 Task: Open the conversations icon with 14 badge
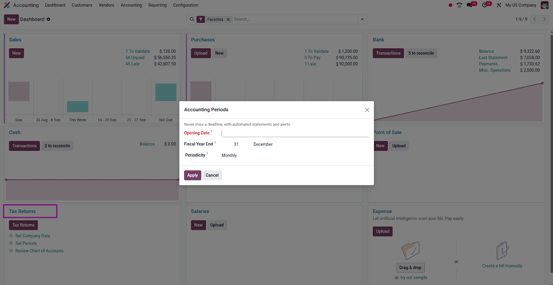(x=470, y=5)
